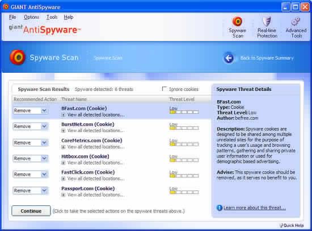Click Passport.com threat level bar
Viewport: 312px width, 231px height.
point(184,192)
